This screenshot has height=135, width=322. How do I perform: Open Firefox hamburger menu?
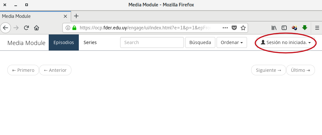[x=317, y=28]
